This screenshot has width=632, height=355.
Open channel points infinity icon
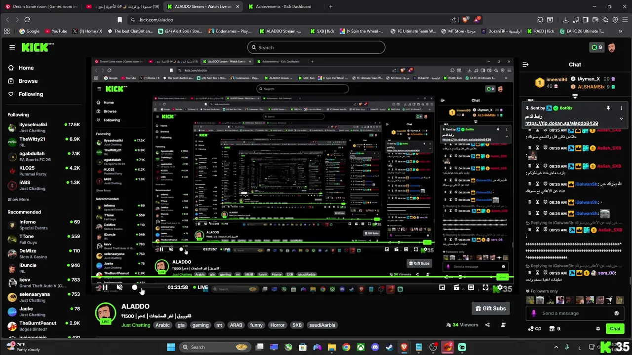(534, 329)
